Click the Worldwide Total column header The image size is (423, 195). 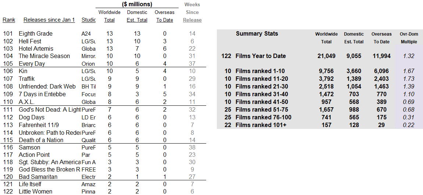click(110, 16)
